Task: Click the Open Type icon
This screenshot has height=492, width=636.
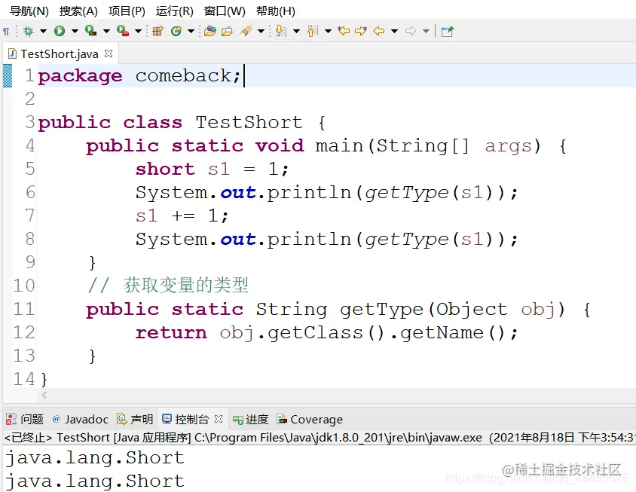Action: coord(210,31)
